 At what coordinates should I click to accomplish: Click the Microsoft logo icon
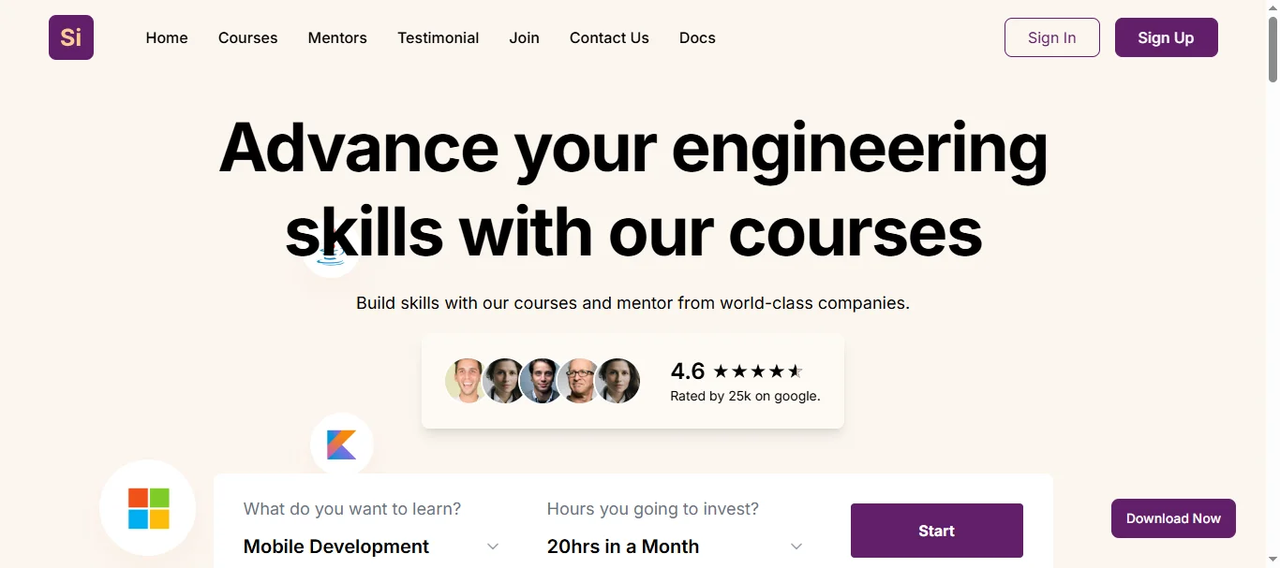point(147,508)
